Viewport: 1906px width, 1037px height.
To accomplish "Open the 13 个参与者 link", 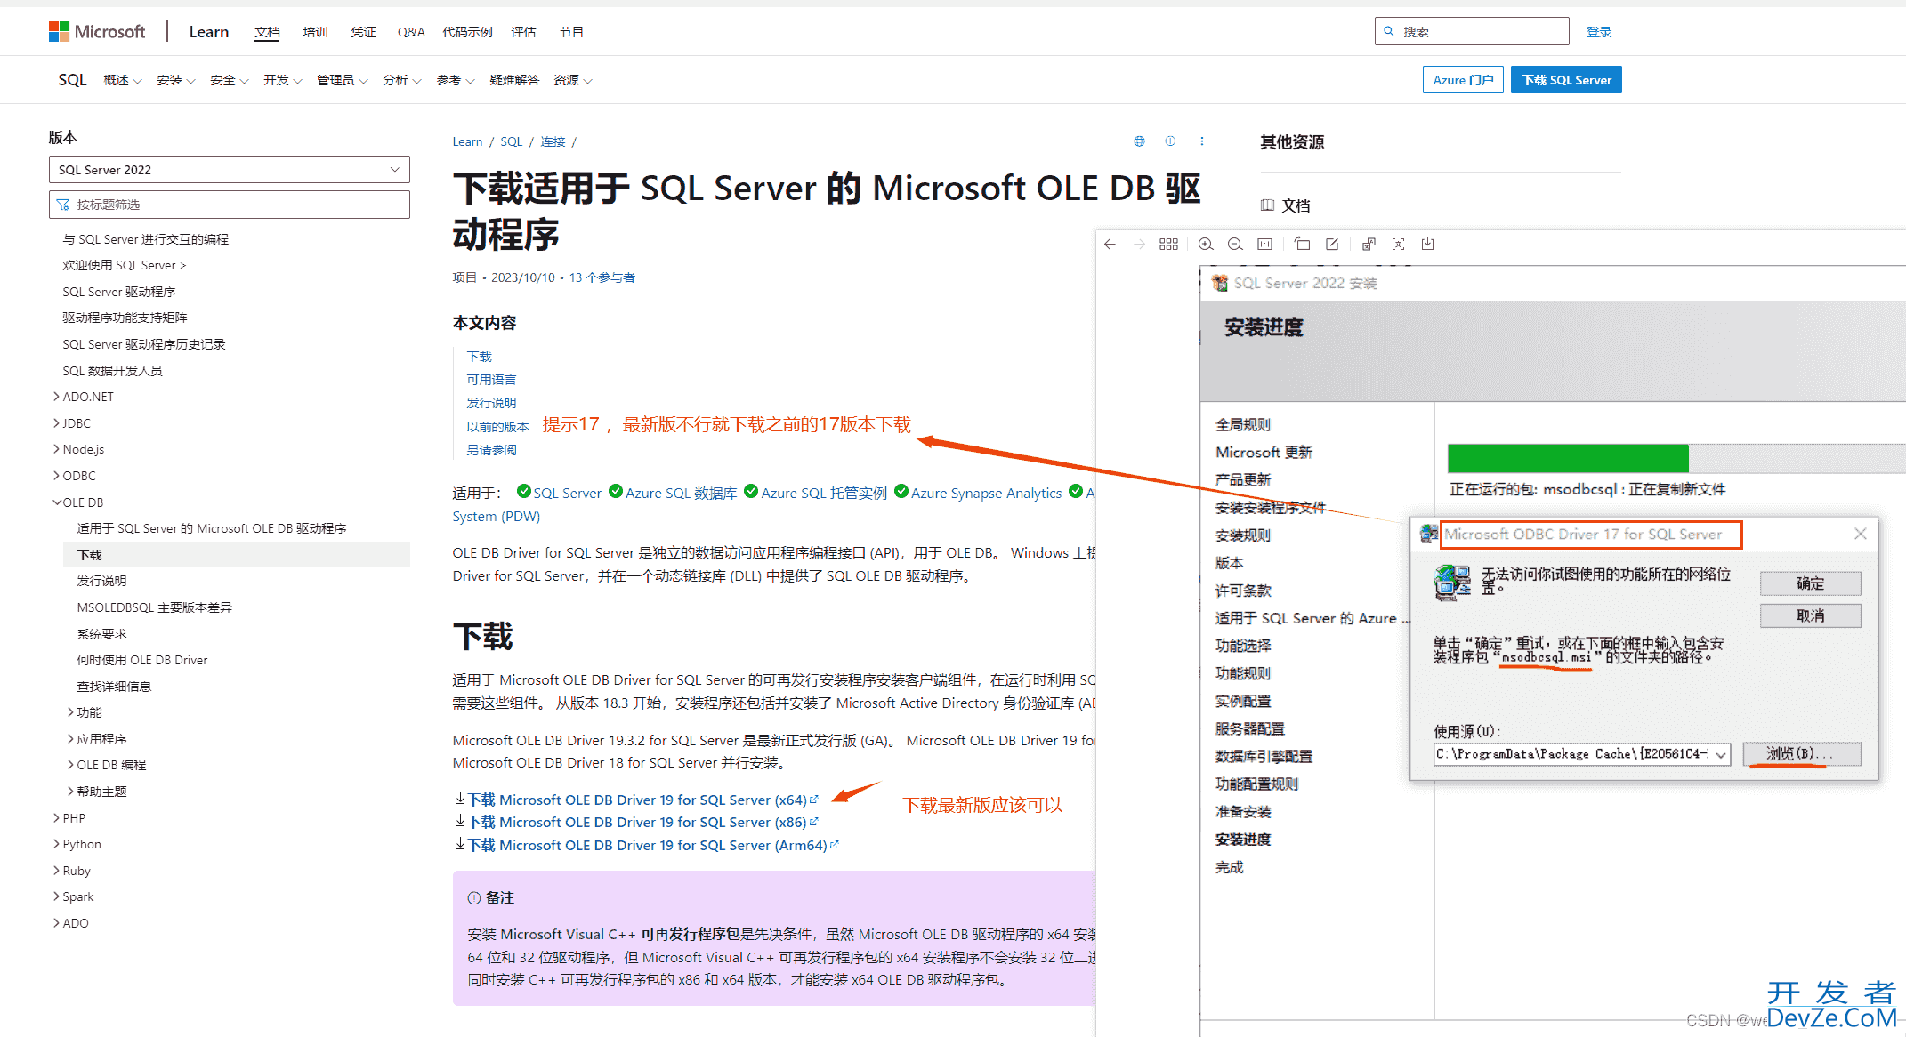I will click(x=602, y=278).
